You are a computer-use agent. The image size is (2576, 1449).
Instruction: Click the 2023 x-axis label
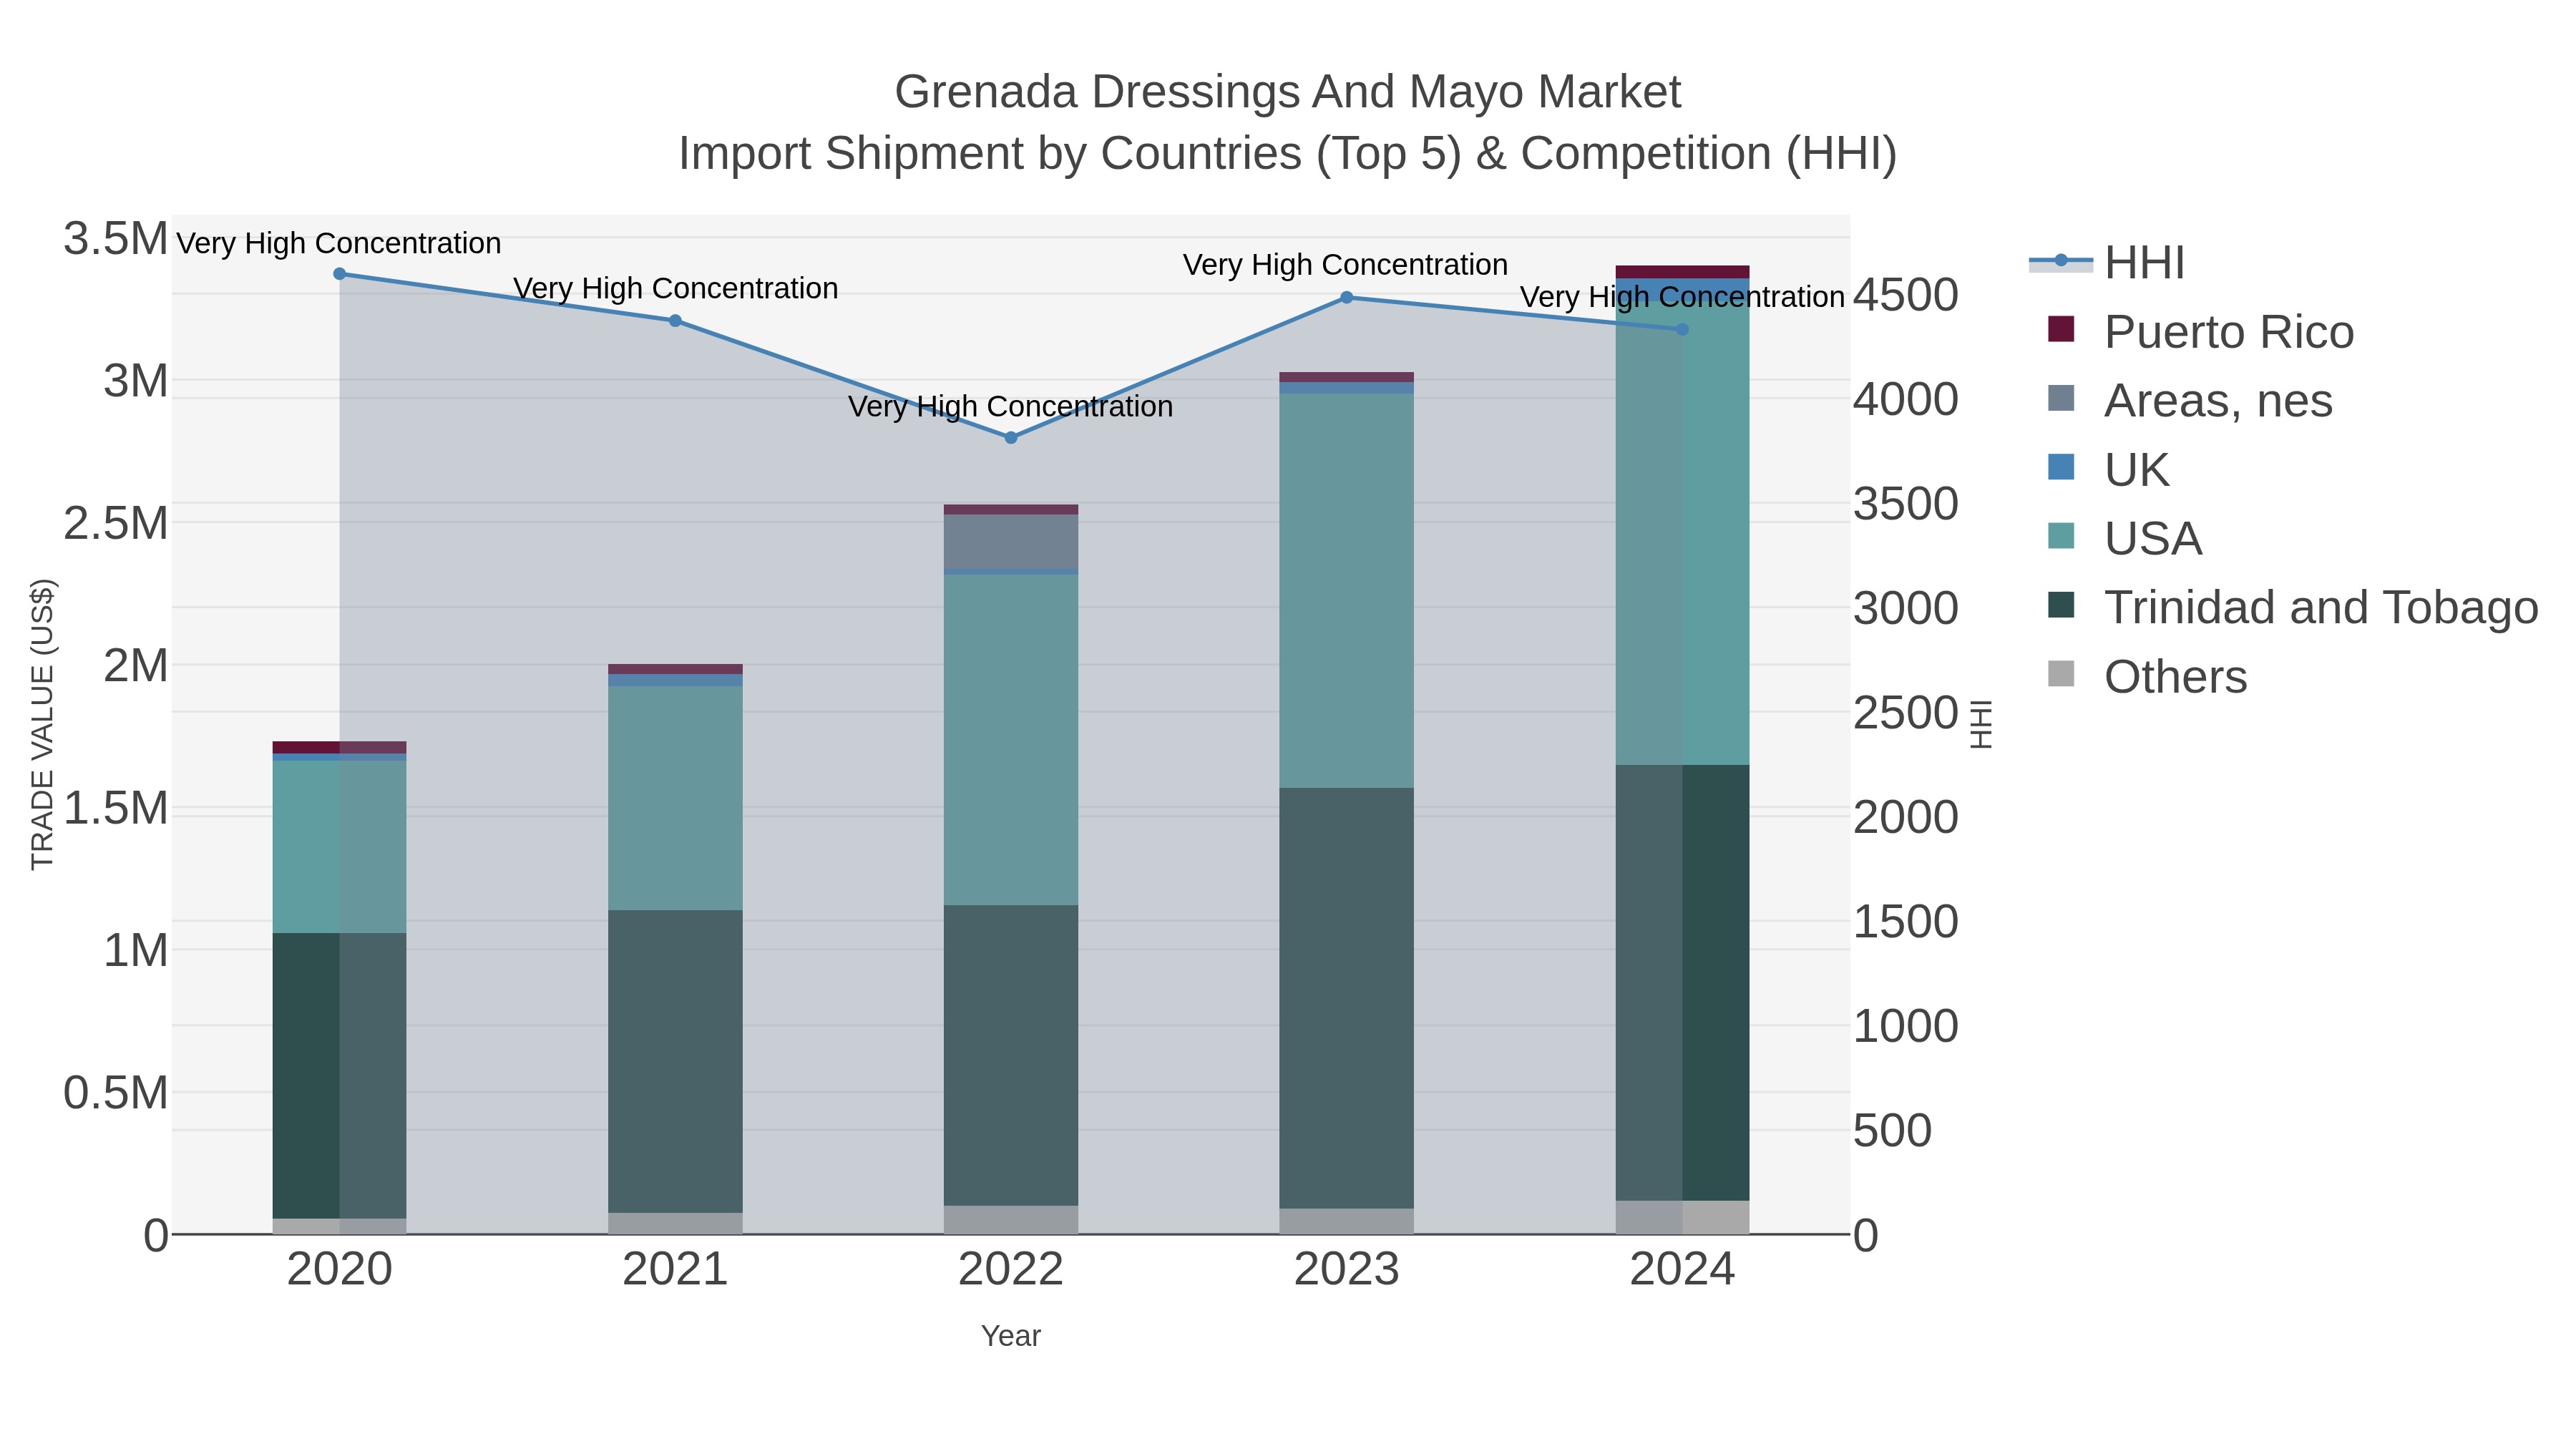coord(1347,1270)
